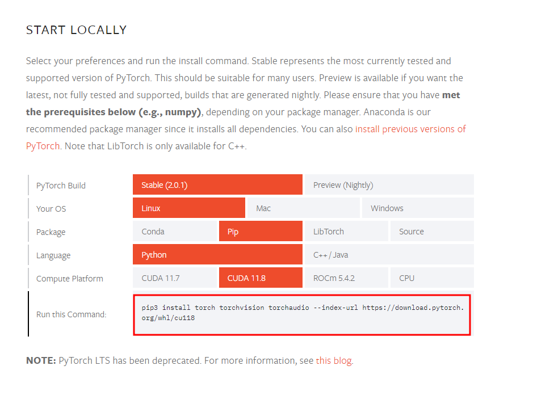This screenshot has height=416, width=533.
Task: Select ROCm 5.4.2 as compute platform
Action: pos(346,278)
